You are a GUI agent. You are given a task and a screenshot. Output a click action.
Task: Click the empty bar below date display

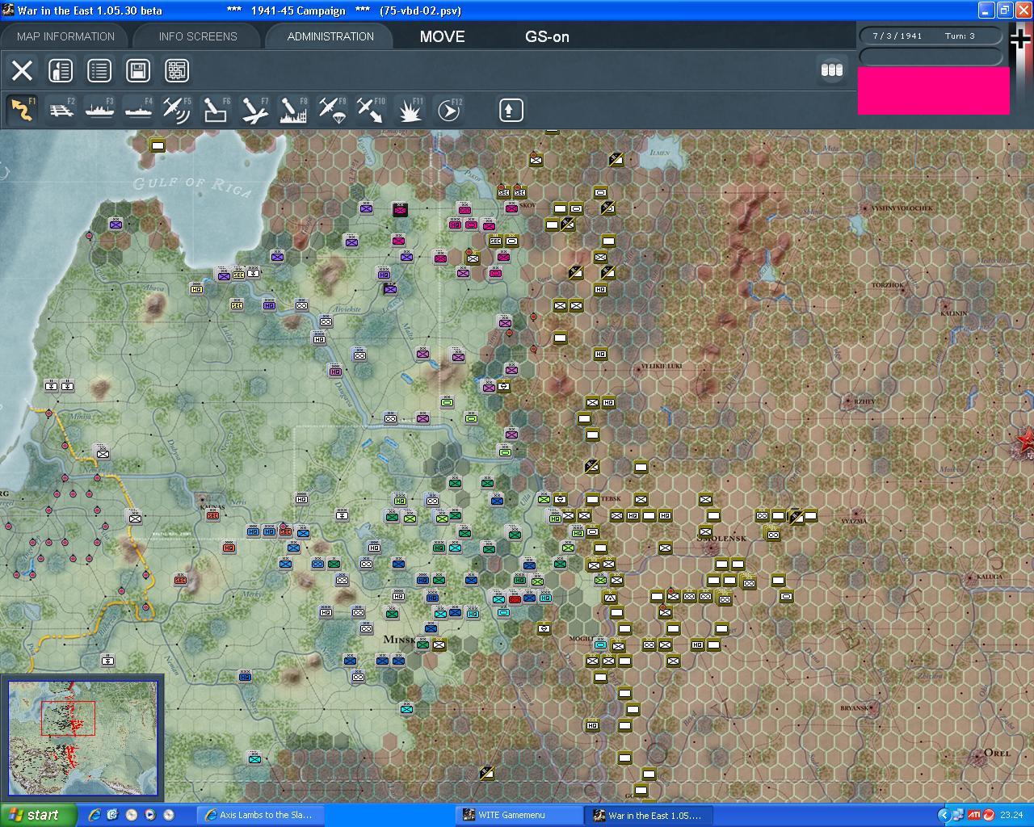tap(931, 56)
